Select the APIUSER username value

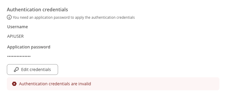[x=15, y=36]
